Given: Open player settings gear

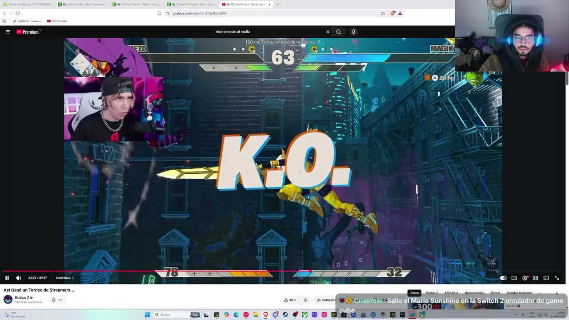Looking at the screenshot, I should [525, 278].
